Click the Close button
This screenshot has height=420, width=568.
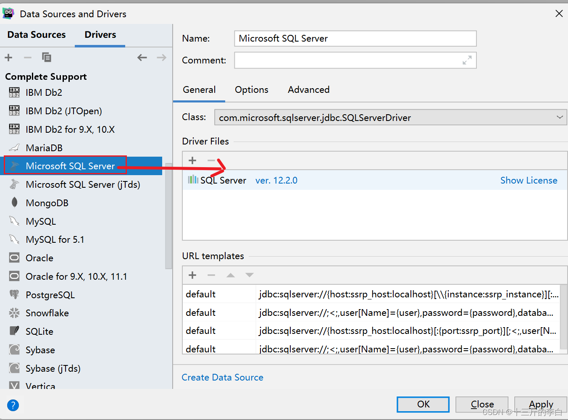482,404
